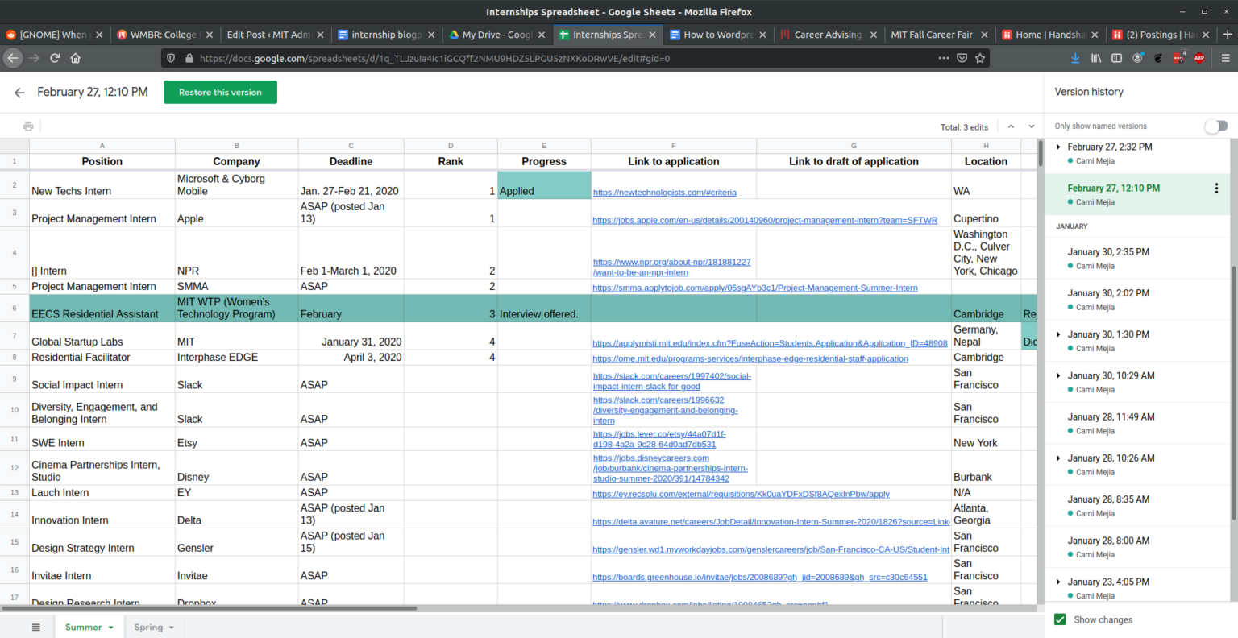Viewport: 1238px width, 638px height.
Task: Open three-dot menu for February 27, 12:10 PM
Action: pos(1216,188)
